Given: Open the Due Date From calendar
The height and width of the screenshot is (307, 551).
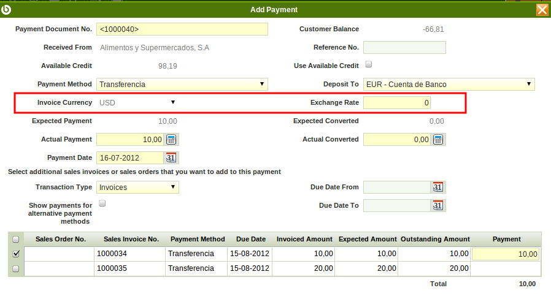Looking at the screenshot, I should (x=437, y=188).
